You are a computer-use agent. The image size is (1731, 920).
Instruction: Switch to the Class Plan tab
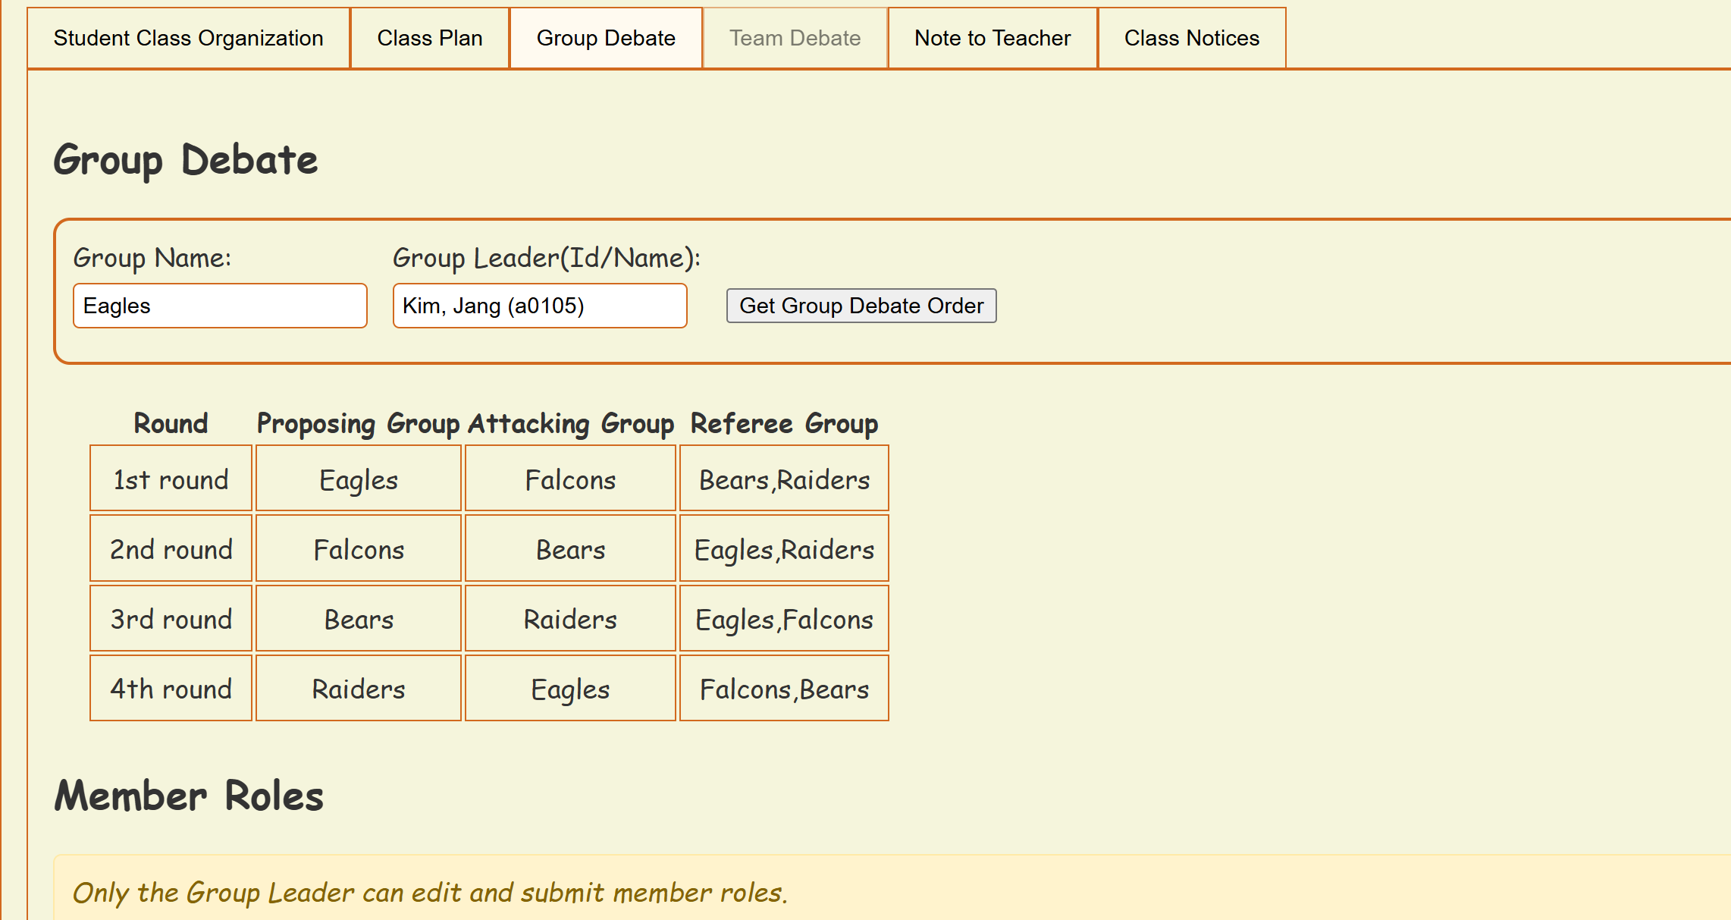point(430,38)
